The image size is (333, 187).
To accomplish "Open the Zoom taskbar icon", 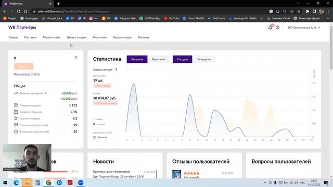I will [81, 183].
